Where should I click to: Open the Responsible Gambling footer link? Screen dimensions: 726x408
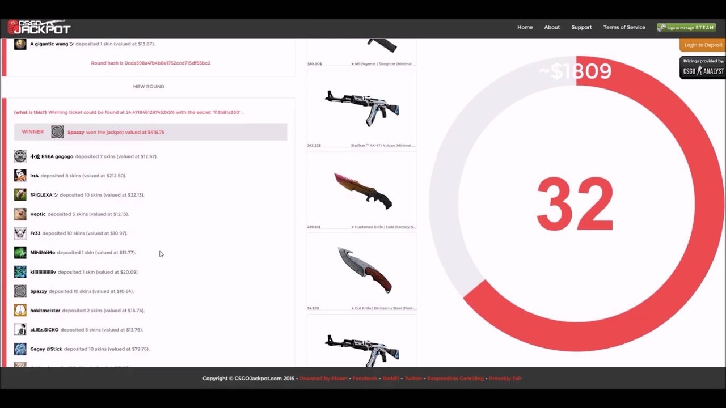pos(455,379)
